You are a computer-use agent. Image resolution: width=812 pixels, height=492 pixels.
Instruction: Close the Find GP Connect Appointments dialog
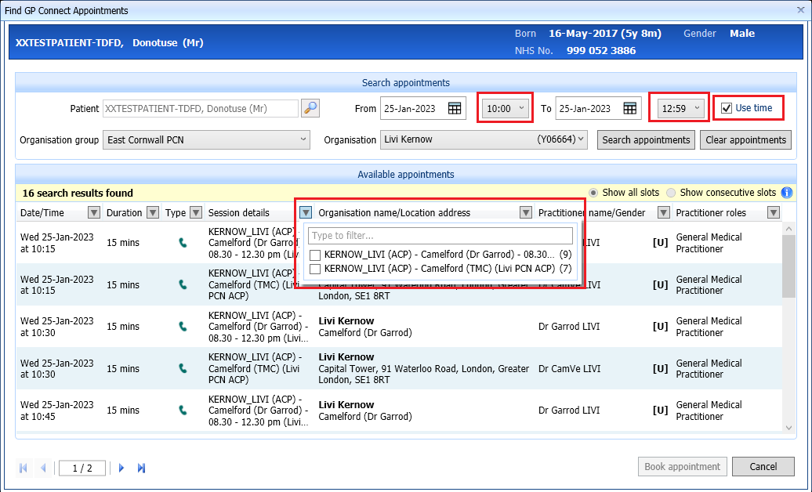pos(800,10)
